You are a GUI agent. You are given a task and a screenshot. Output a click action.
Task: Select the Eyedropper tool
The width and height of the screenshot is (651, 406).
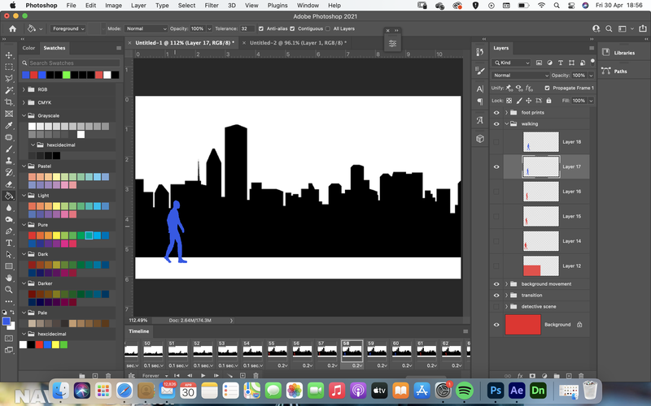coord(9,126)
